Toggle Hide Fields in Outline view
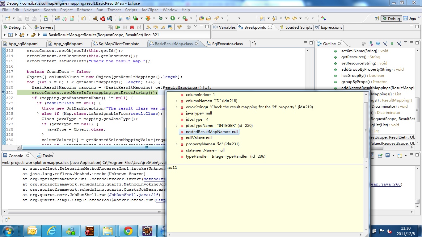Viewport: 422px width, 237px height. click(x=378, y=44)
